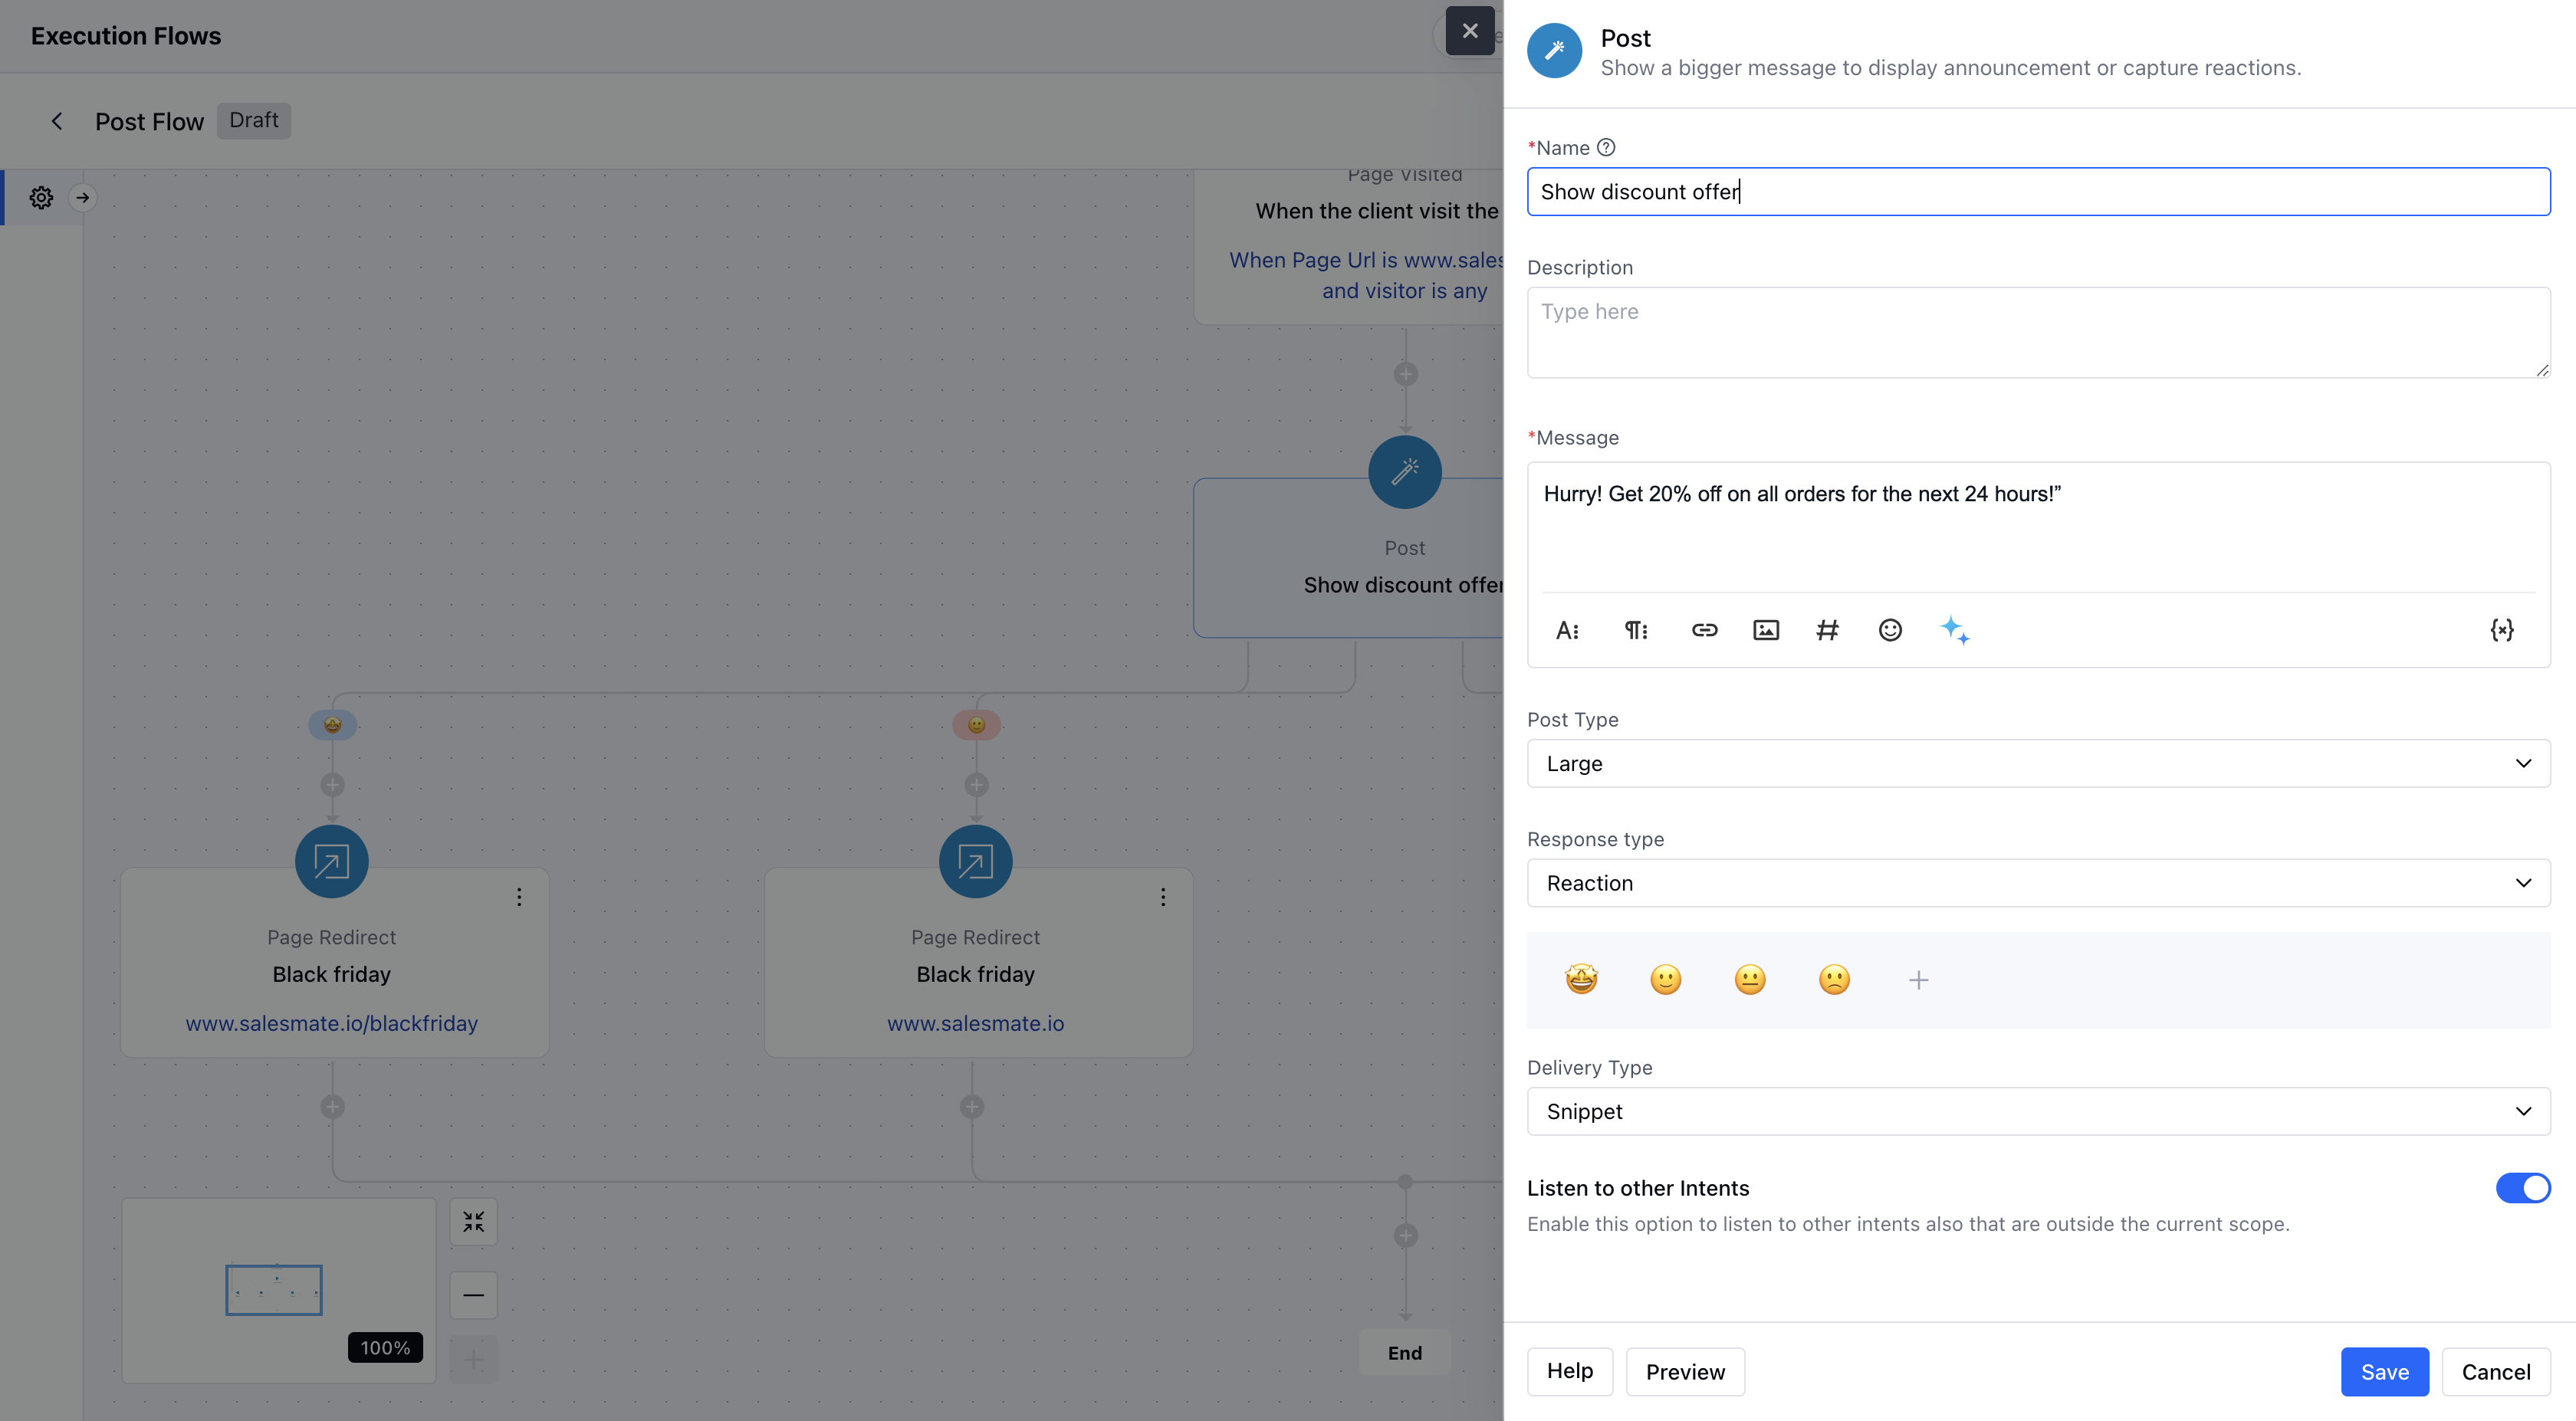2576x1421 pixels.
Task: Disable Listen to other Intents toggle
Action: tap(2522, 1188)
